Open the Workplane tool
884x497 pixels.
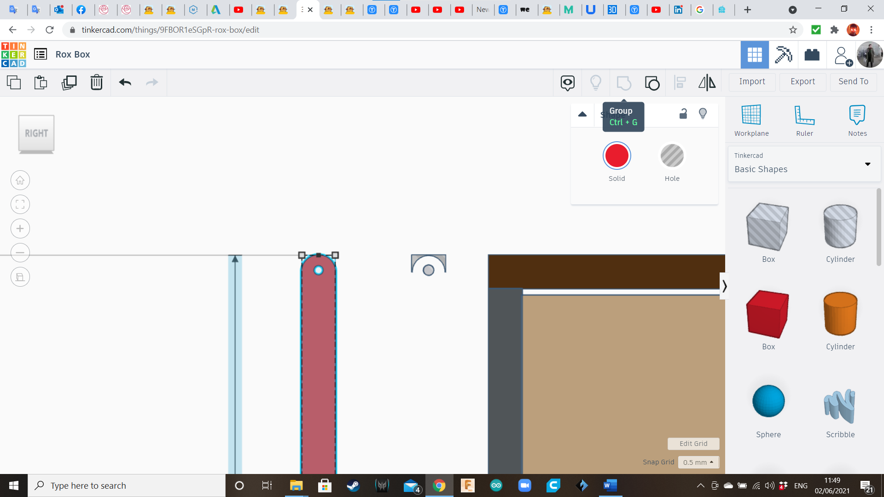(751, 121)
